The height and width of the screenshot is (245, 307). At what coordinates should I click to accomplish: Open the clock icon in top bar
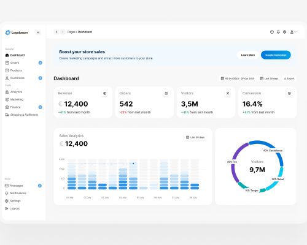272,32
